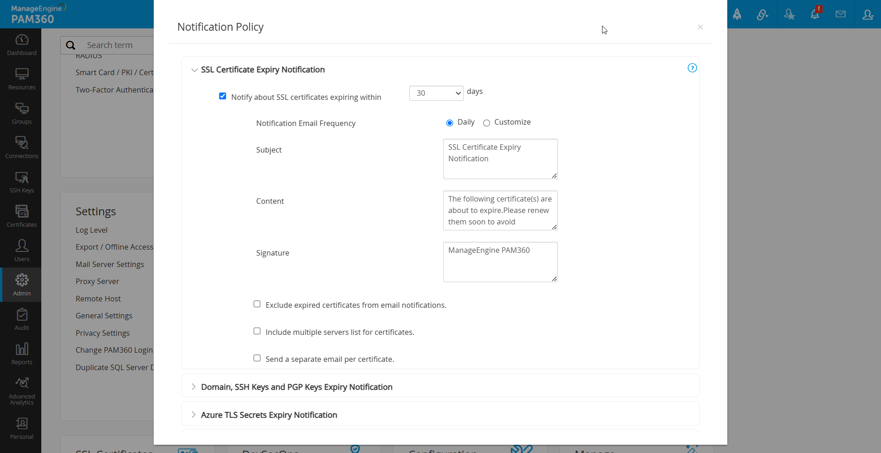Open the expiry days dropdown showing 30

coord(436,93)
